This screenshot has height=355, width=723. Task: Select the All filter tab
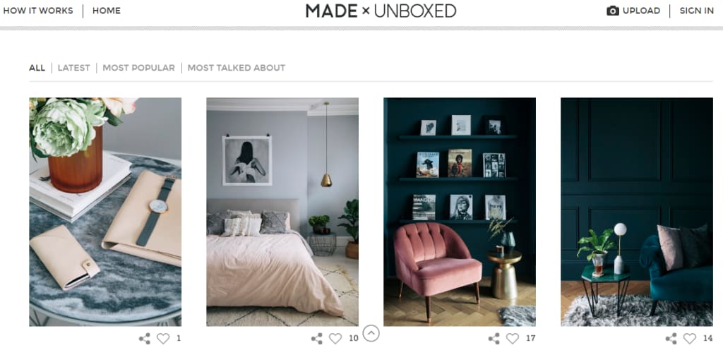point(37,68)
